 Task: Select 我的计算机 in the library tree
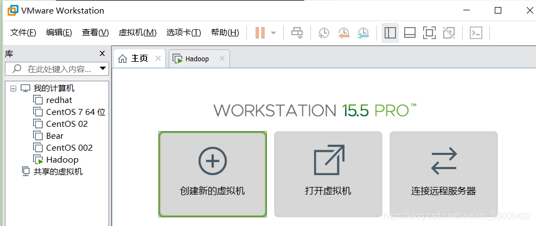[54, 88]
